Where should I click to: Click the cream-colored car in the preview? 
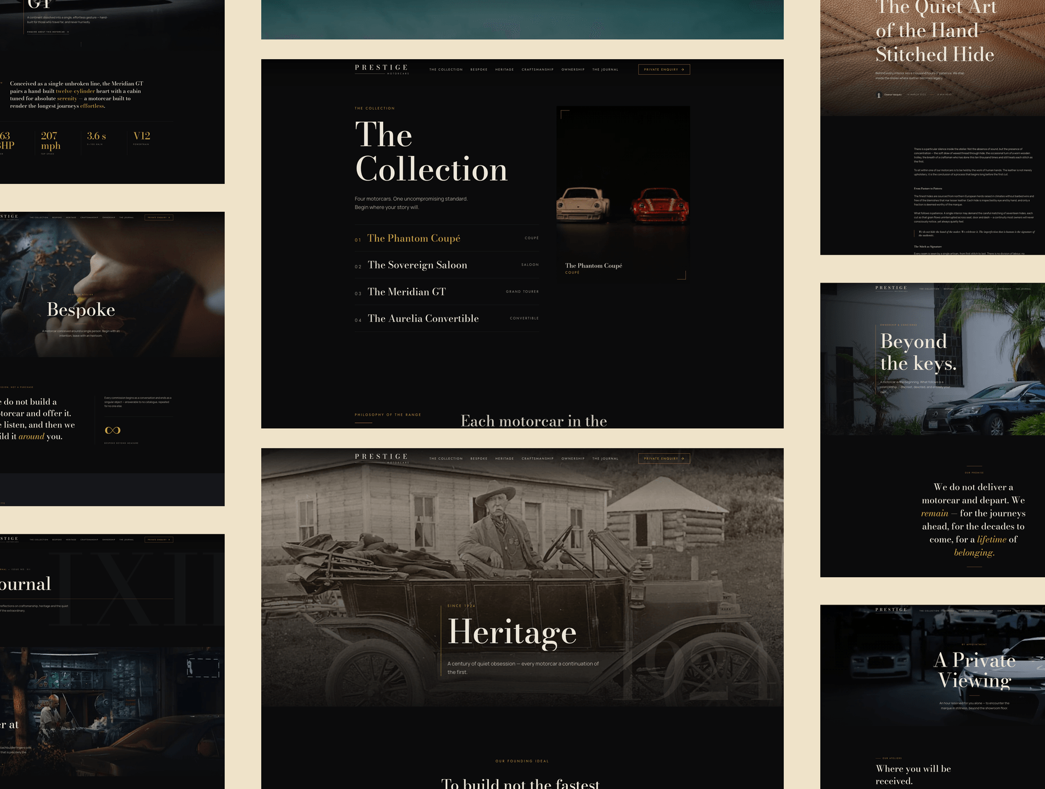click(583, 204)
